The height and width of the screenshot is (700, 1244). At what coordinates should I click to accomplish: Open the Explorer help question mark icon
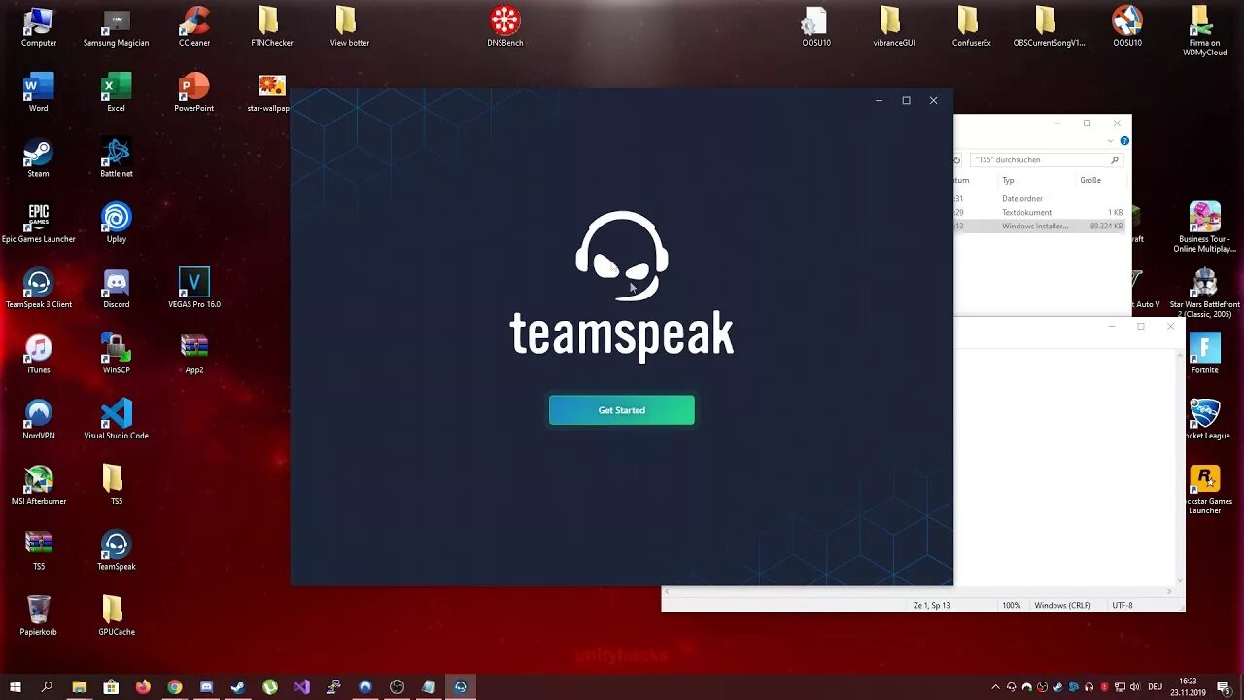1124,141
